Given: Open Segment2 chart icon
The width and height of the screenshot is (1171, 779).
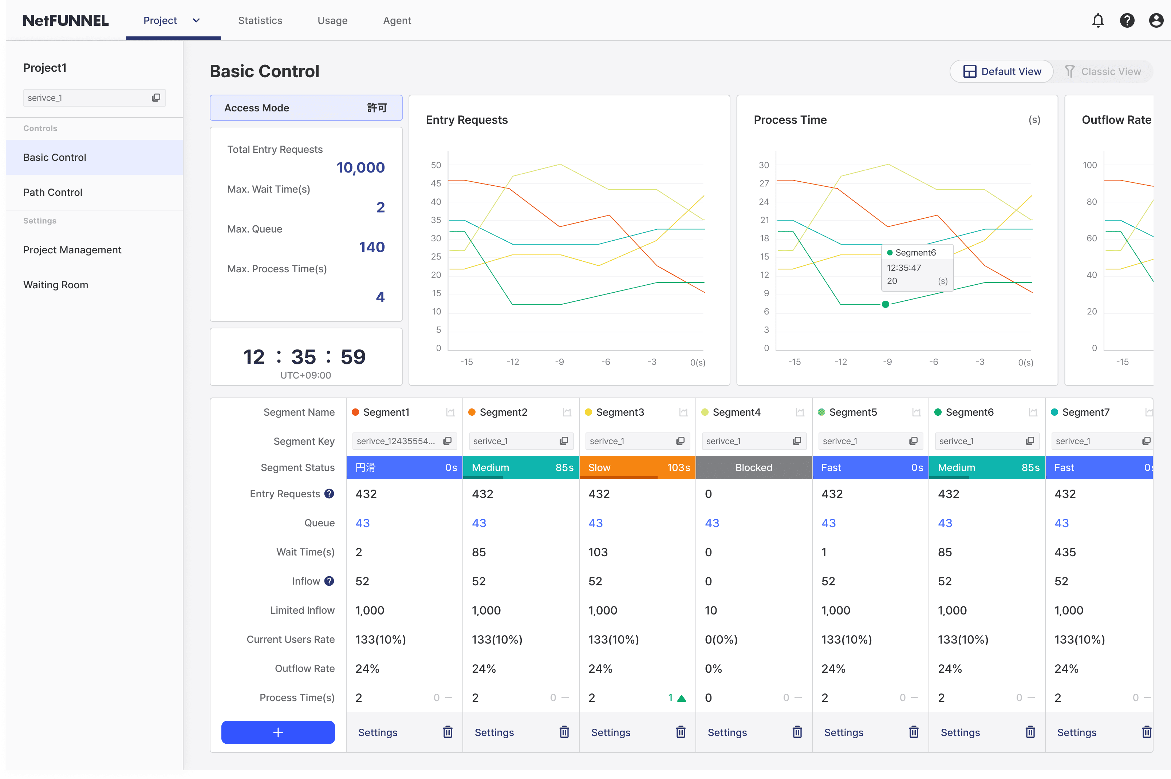Looking at the screenshot, I should [567, 412].
